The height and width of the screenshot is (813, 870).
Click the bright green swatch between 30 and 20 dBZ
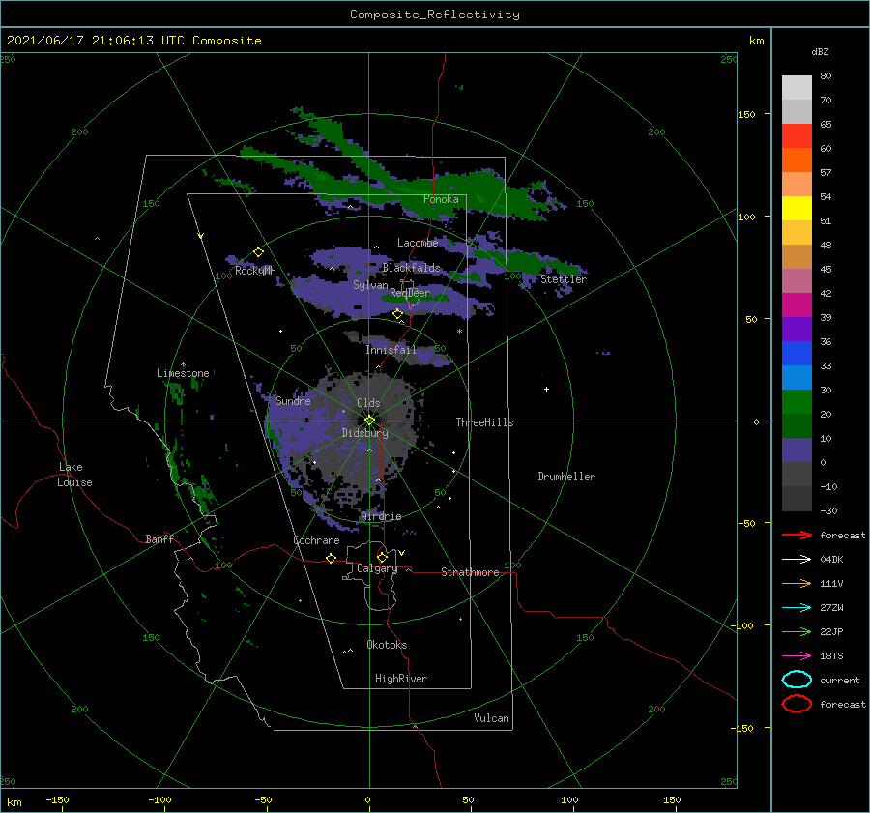(797, 402)
